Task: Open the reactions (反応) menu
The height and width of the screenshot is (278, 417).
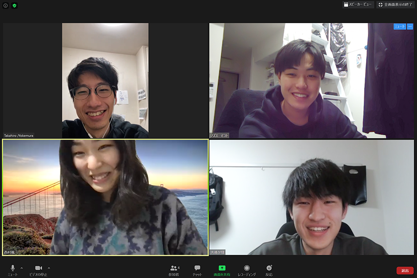Action: click(269, 270)
